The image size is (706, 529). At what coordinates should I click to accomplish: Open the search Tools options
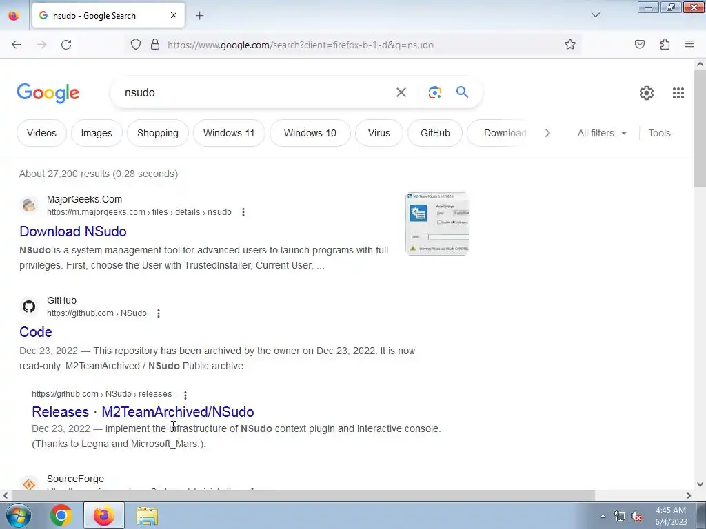pos(659,133)
